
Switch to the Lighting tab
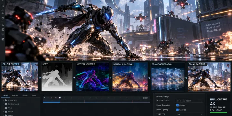pos(25,96)
